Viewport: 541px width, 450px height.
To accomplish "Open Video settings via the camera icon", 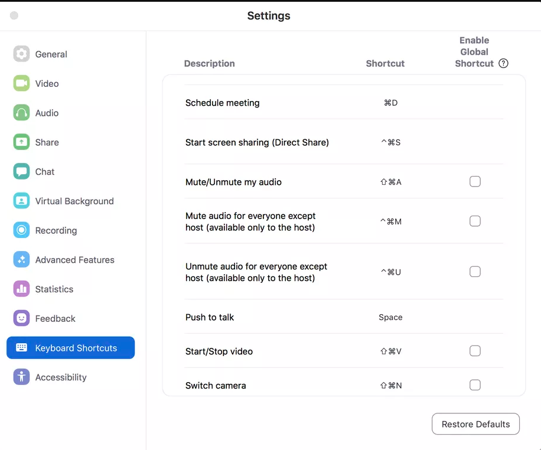I will 21,83.
